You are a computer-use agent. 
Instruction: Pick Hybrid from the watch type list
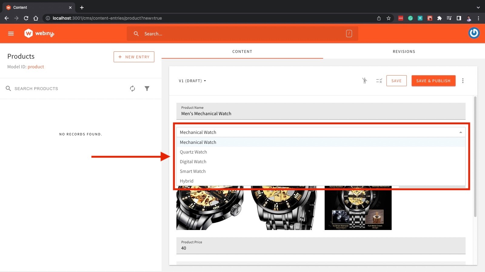tap(187, 181)
